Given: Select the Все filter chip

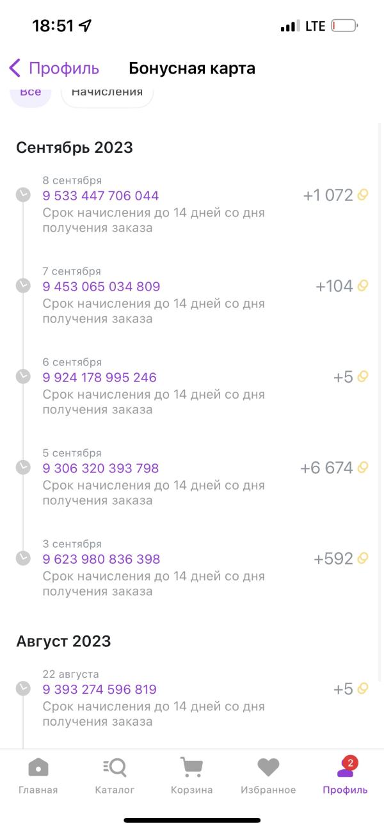Looking at the screenshot, I should point(31,93).
